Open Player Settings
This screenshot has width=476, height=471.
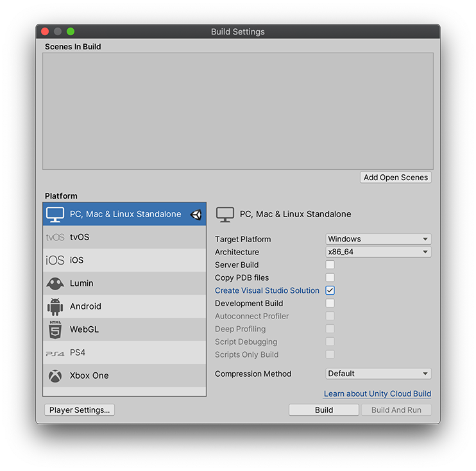tap(80, 410)
